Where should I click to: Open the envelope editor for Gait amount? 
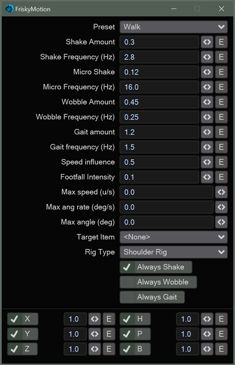tap(221, 132)
